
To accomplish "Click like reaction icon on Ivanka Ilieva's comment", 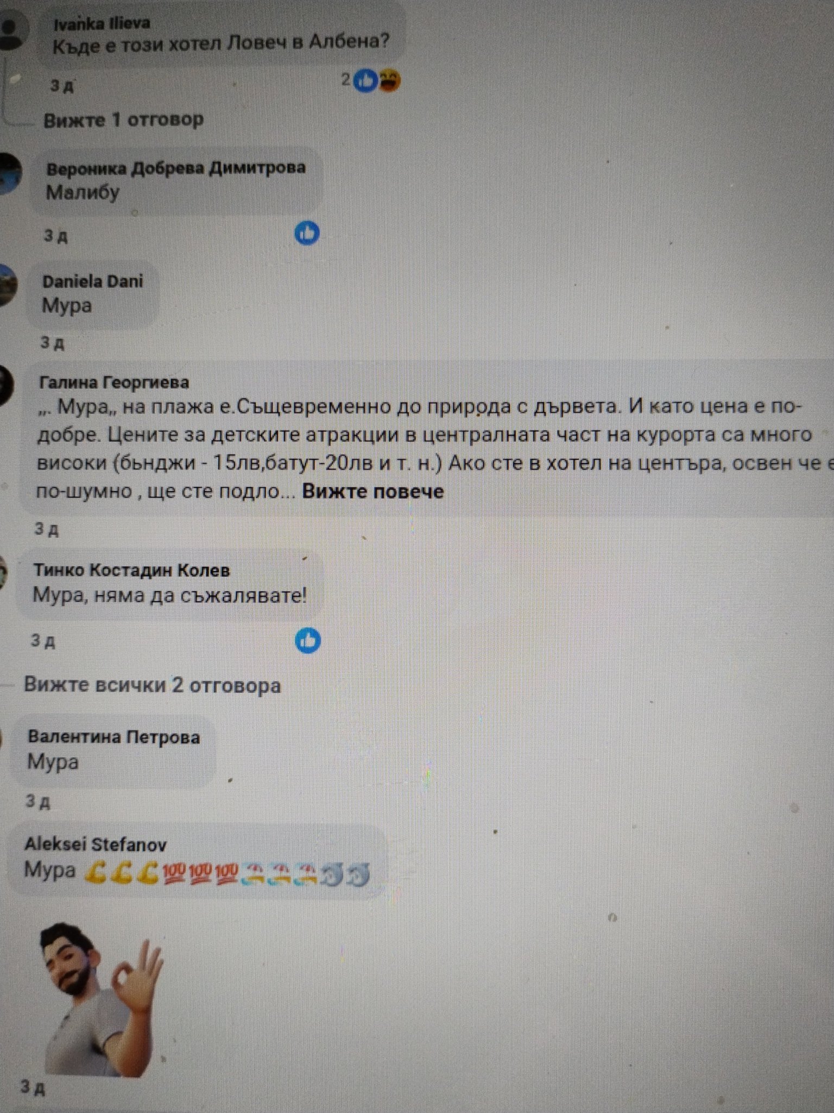I will (367, 81).
